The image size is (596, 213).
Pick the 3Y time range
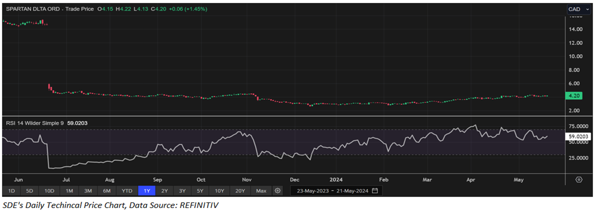point(182,191)
